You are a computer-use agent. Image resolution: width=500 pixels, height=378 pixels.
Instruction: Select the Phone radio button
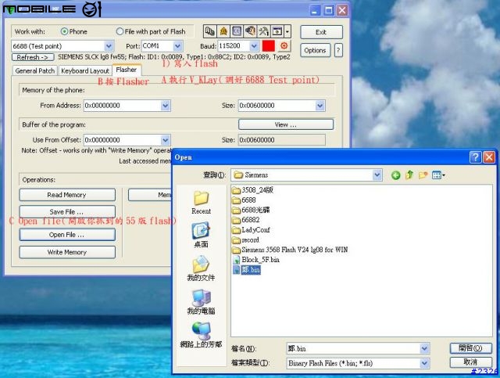click(x=64, y=31)
